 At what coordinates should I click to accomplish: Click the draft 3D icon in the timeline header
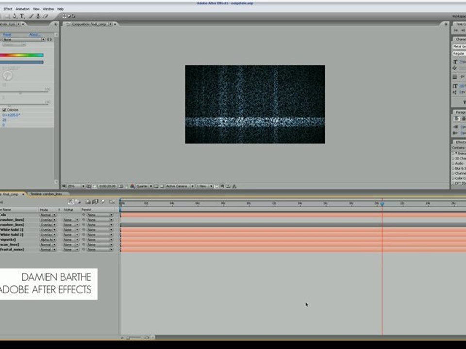pyautogui.click(x=78, y=202)
